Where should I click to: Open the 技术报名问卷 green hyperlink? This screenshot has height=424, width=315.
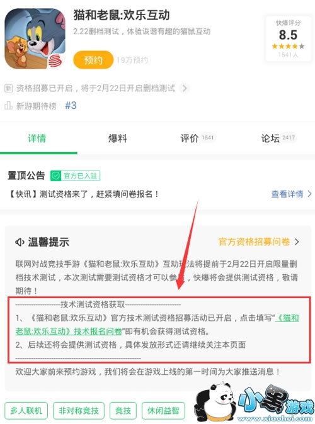coord(157,325)
